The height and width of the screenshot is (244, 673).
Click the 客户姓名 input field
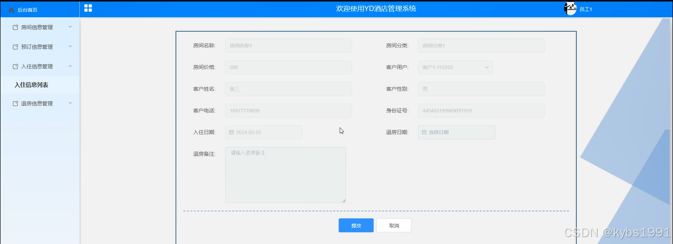[x=289, y=89]
